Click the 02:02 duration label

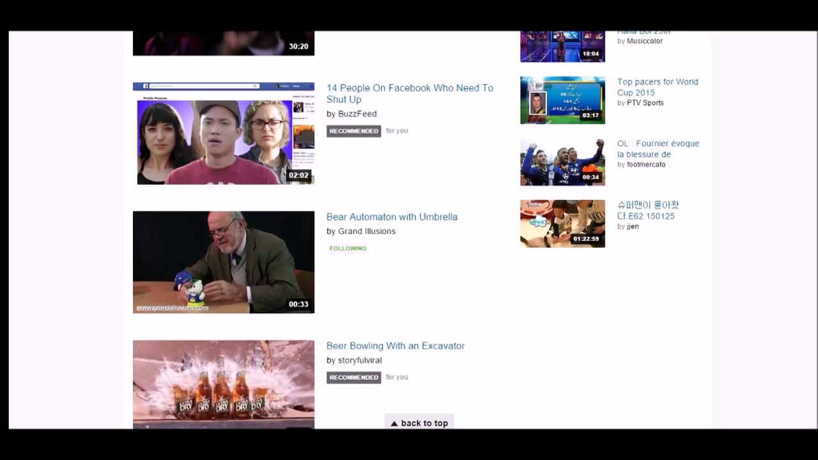(x=298, y=175)
